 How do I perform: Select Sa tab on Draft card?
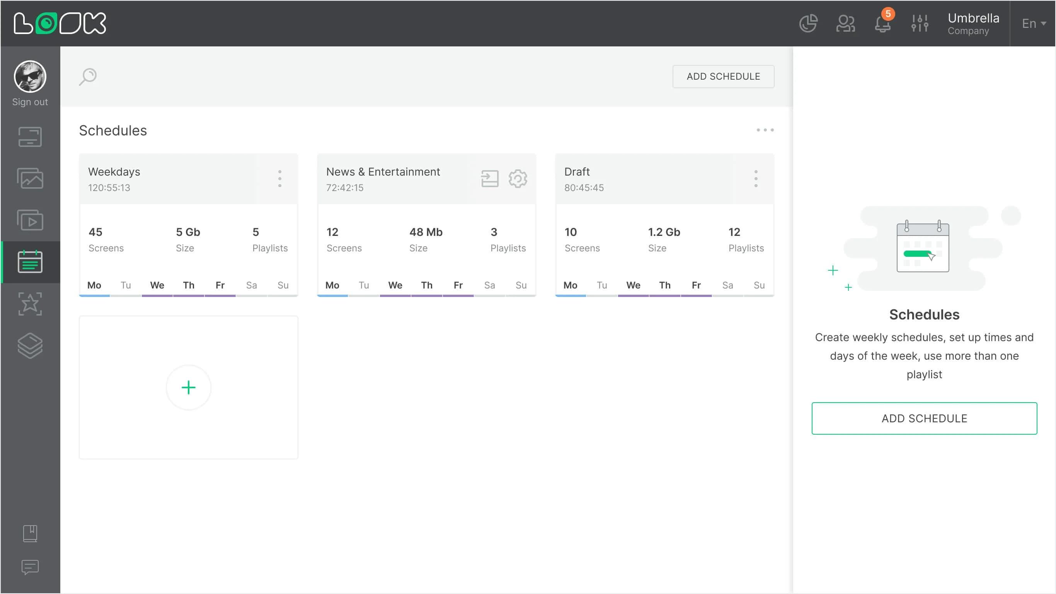tap(728, 285)
